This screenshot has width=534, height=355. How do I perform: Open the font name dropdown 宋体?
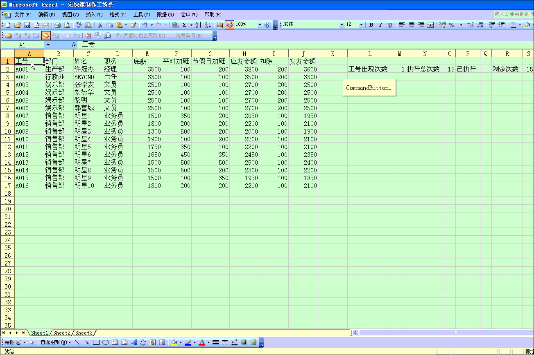point(342,25)
